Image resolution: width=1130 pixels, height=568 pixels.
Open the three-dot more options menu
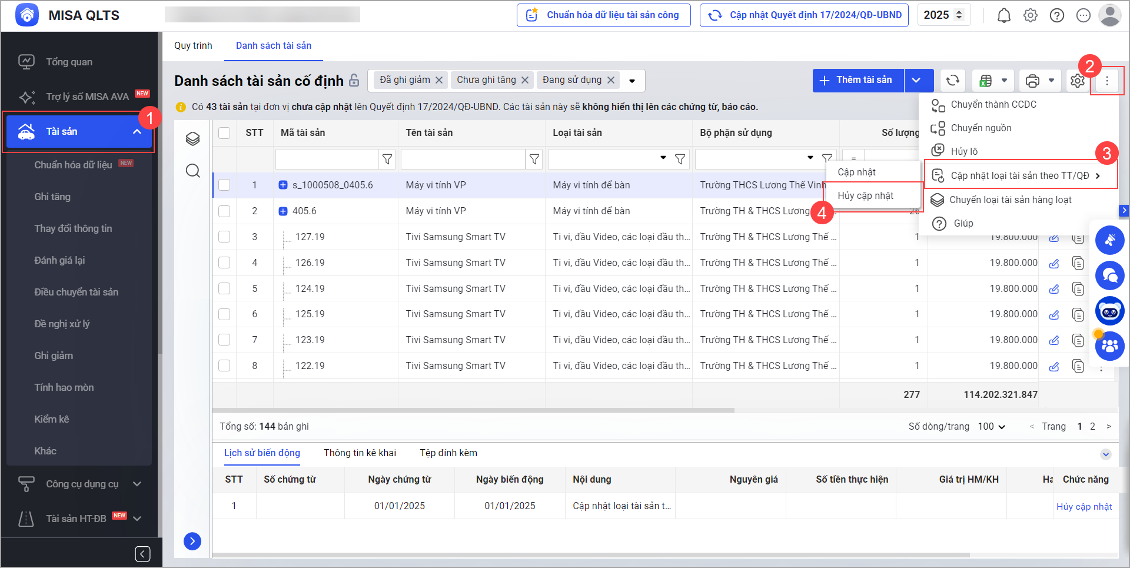(1106, 81)
